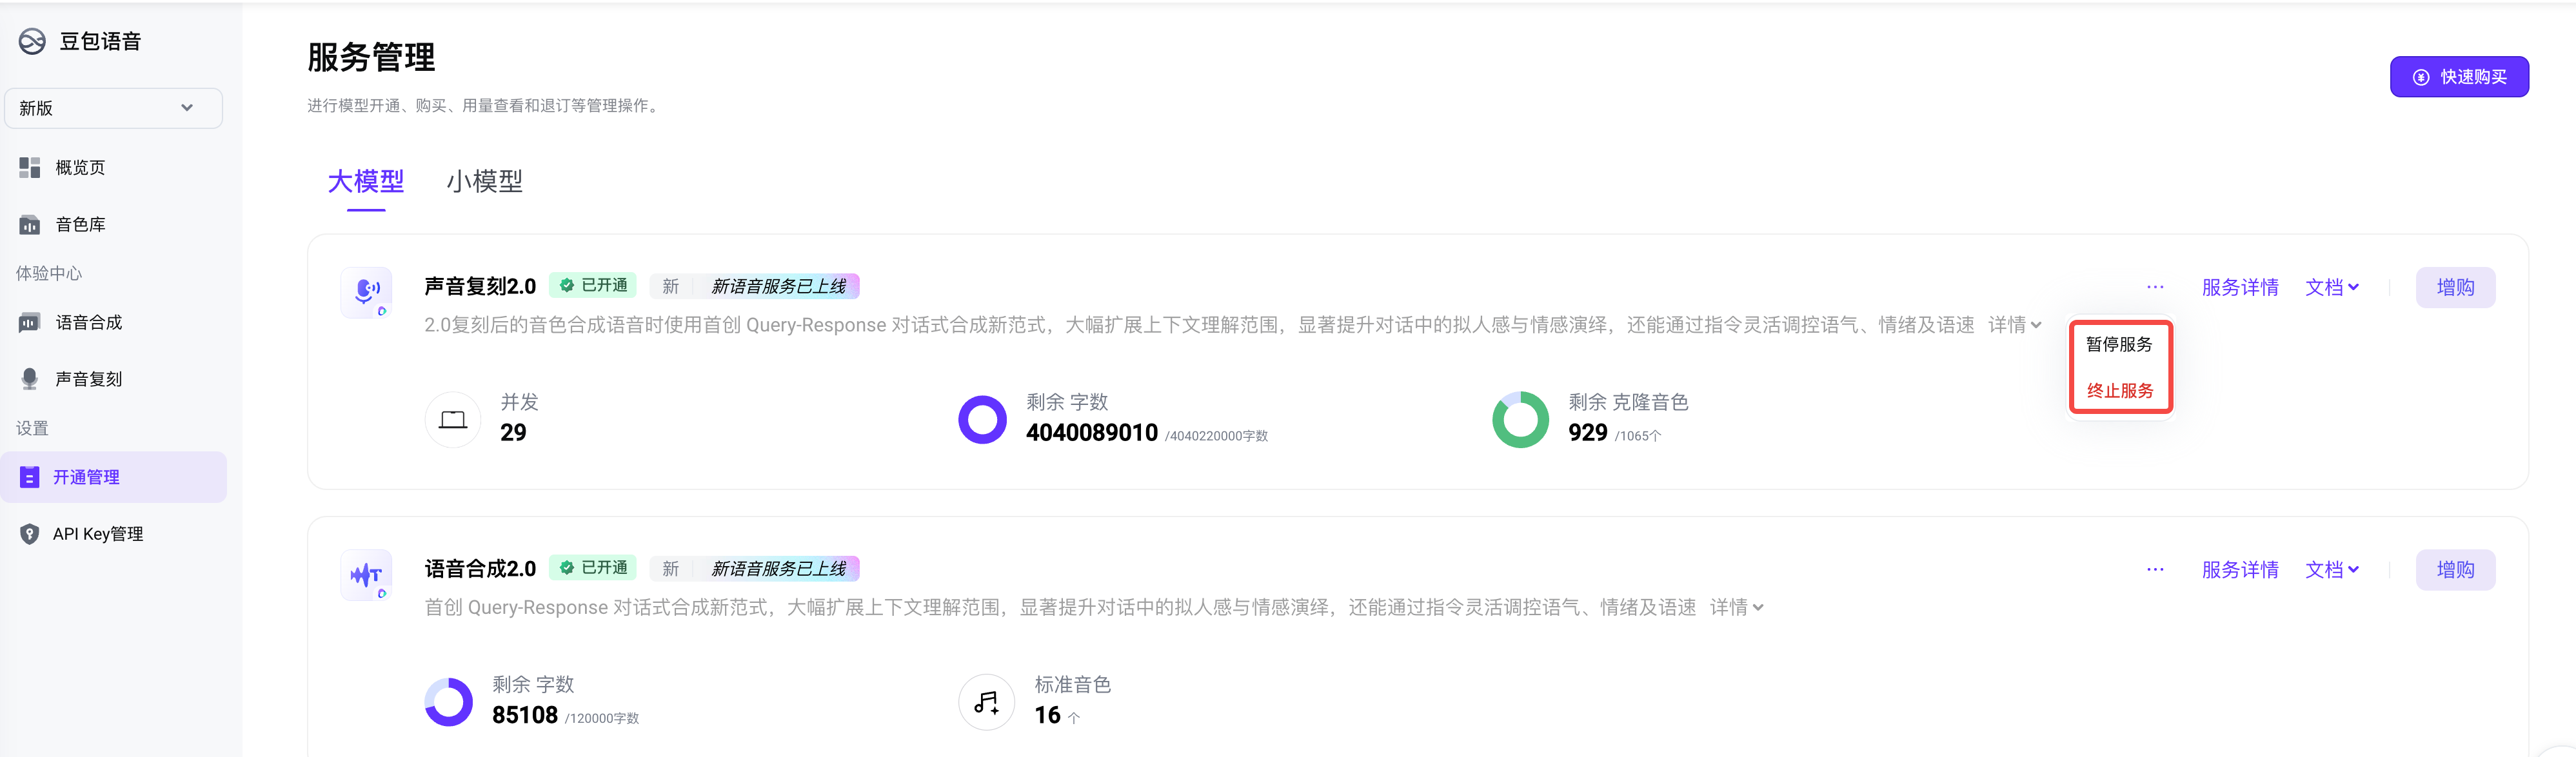Expand 详情 under 声音复刻2.0 description

(2015, 325)
